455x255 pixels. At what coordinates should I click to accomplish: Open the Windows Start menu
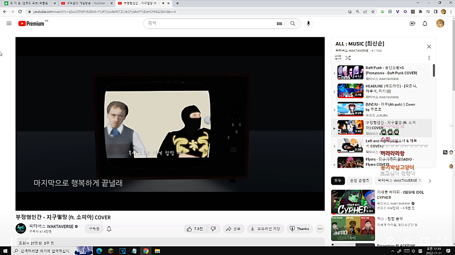coord(5,251)
